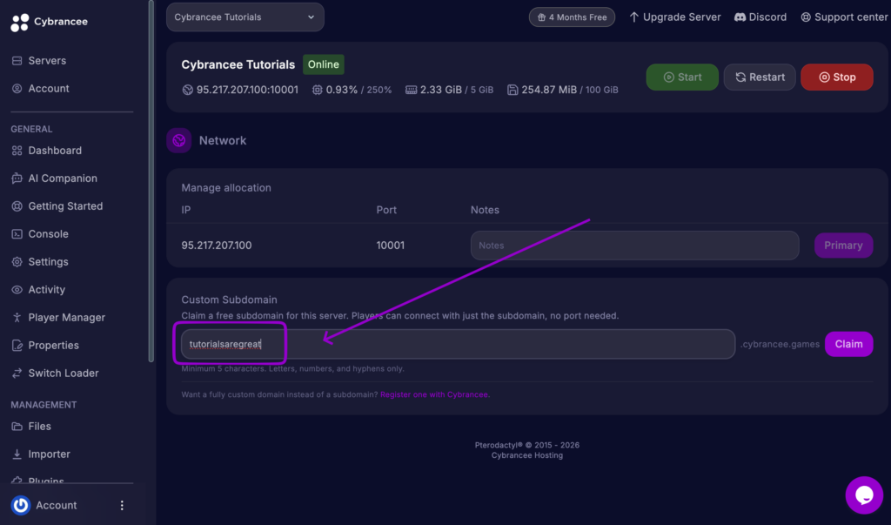The image size is (891, 525).
Task: Click the Cybrancee logo icon
Action: [x=20, y=22]
